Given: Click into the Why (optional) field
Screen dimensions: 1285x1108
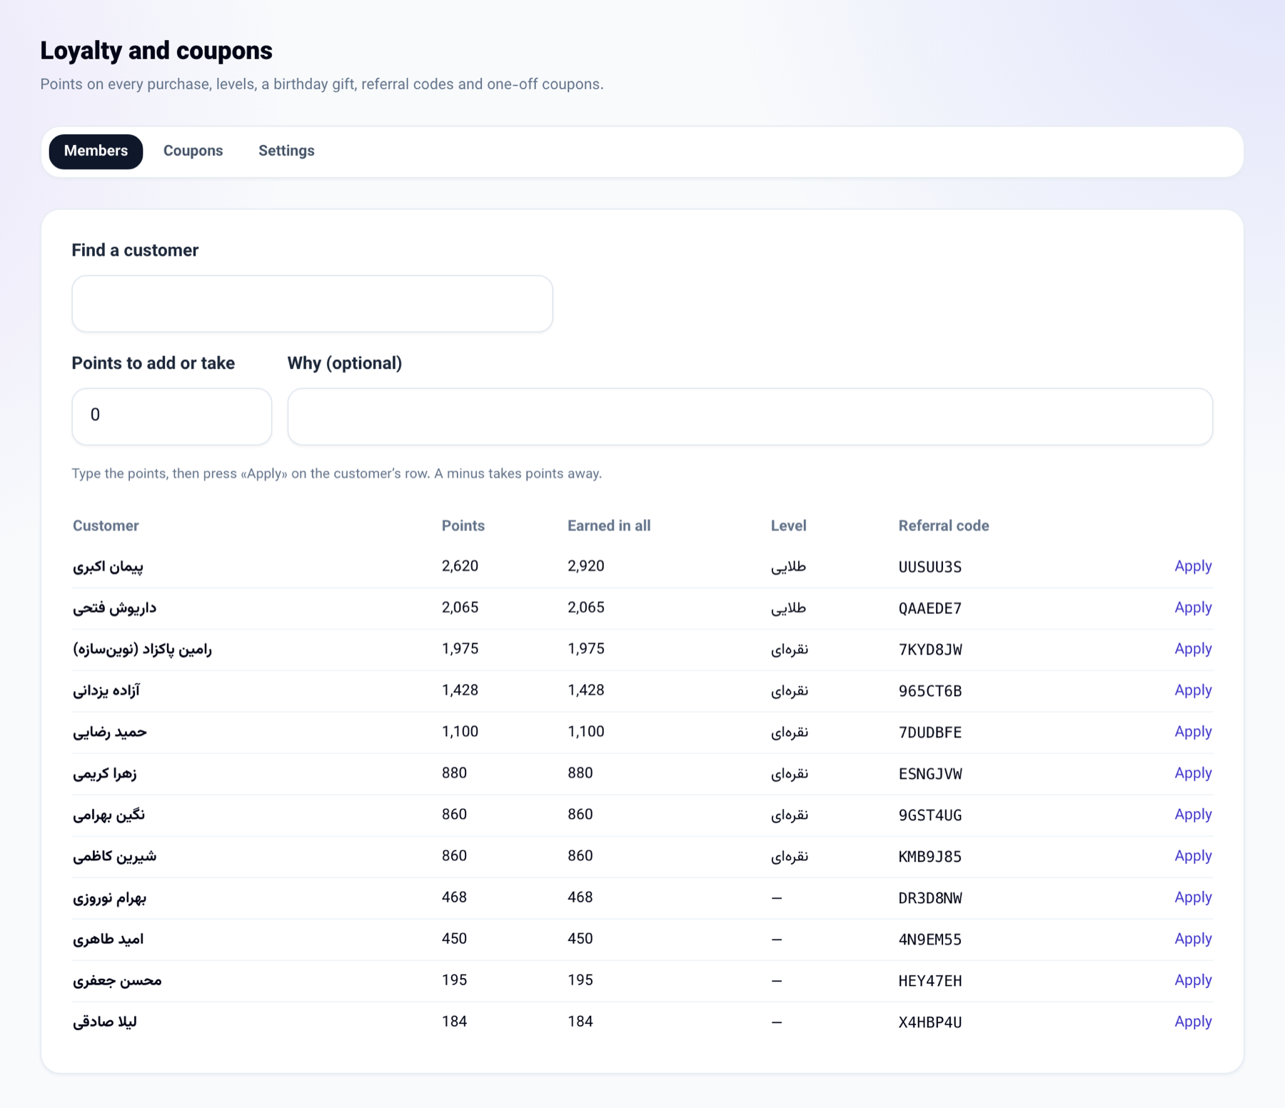Looking at the screenshot, I should pyautogui.click(x=750, y=416).
